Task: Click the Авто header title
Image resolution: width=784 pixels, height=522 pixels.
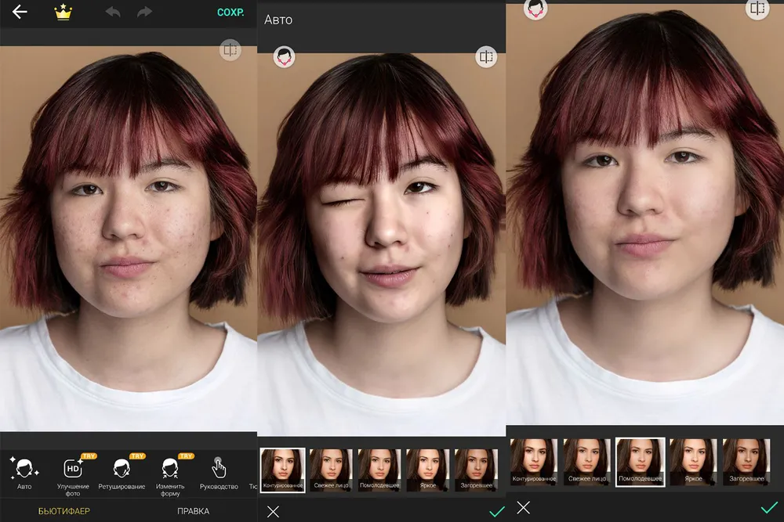Action: pyautogui.click(x=278, y=20)
